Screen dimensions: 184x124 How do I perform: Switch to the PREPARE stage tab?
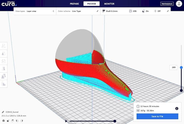point(76,4)
